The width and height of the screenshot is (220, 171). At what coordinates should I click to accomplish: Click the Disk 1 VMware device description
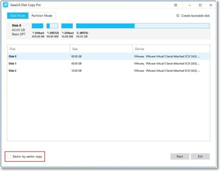click(x=167, y=64)
